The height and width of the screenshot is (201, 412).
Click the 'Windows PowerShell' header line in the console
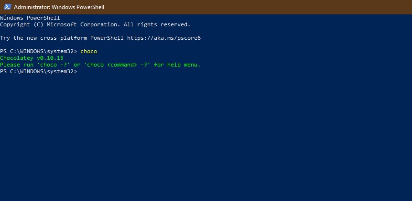[x=30, y=18]
